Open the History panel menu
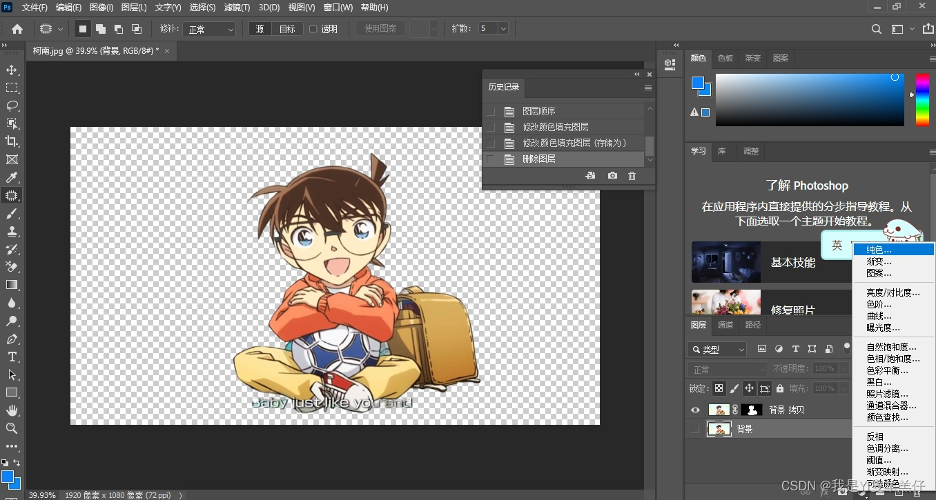Viewport: 936px width, 500px height. (647, 88)
